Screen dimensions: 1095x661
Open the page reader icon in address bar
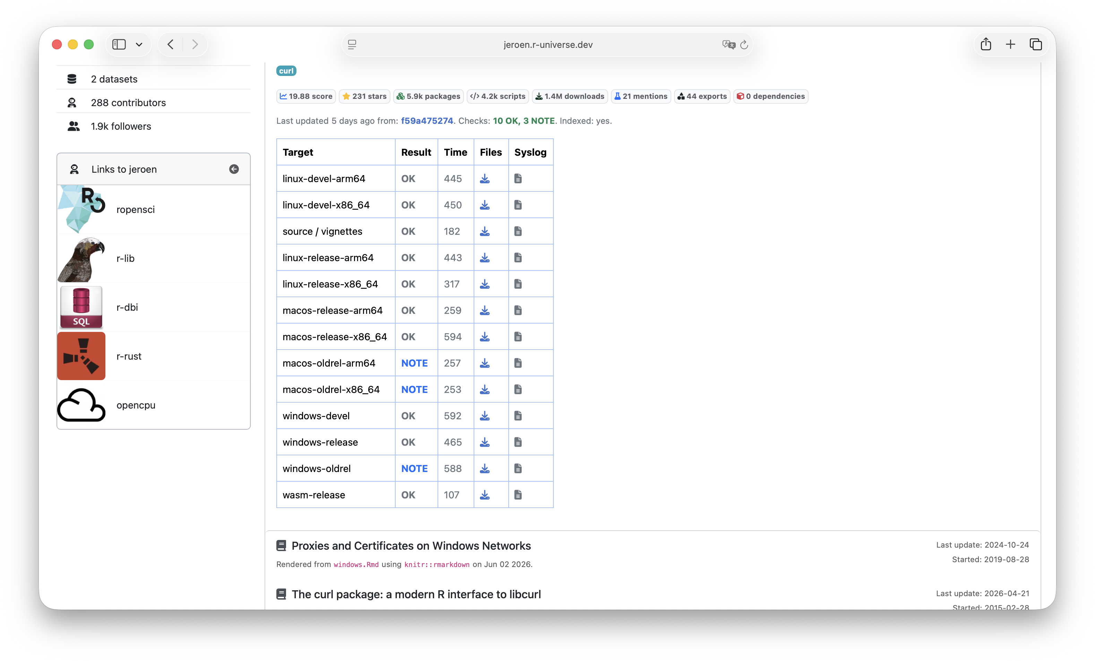[352, 44]
